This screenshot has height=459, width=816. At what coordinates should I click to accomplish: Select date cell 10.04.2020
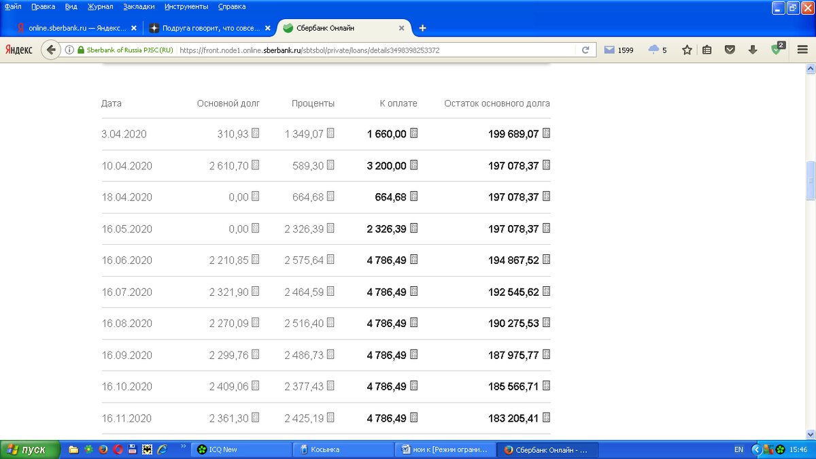tap(126, 166)
